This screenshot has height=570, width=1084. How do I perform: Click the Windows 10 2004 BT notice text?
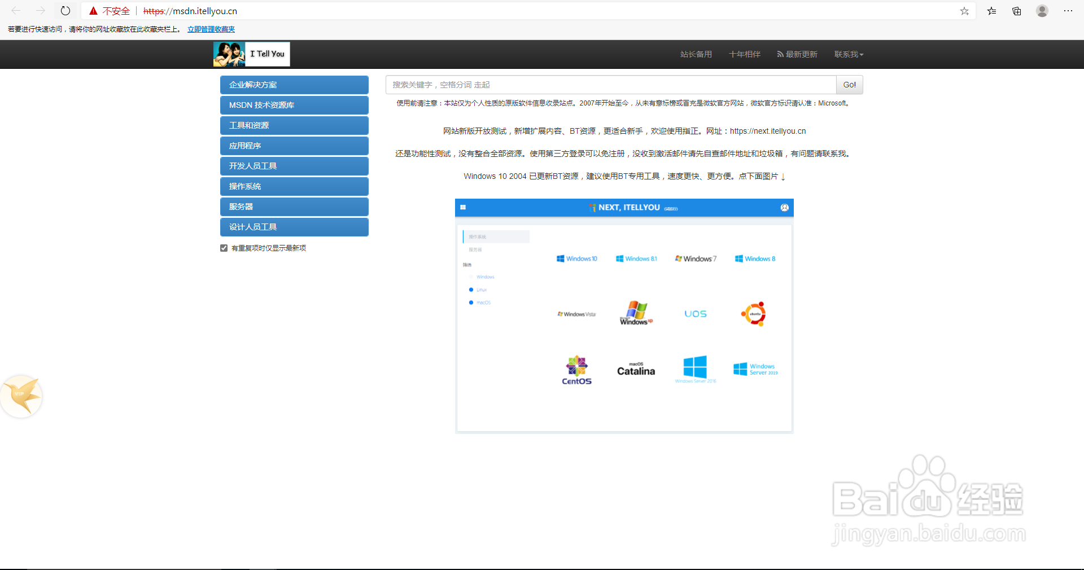coord(624,176)
